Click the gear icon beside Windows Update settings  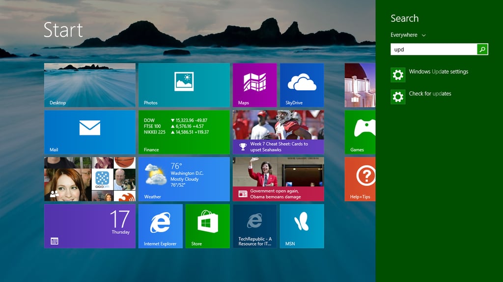pyautogui.click(x=398, y=75)
